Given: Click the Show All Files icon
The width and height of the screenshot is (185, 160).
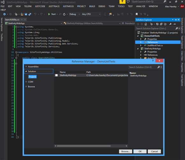Looking at the screenshot, I should 165,24.
